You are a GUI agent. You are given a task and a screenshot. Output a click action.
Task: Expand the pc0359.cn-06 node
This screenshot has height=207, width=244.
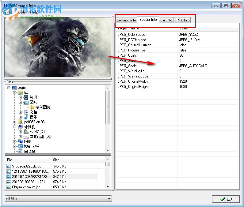[x=14, y=122]
